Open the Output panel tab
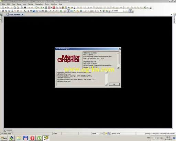Image resolution: width=176 pixels, height=141 pixels. pos(8,131)
